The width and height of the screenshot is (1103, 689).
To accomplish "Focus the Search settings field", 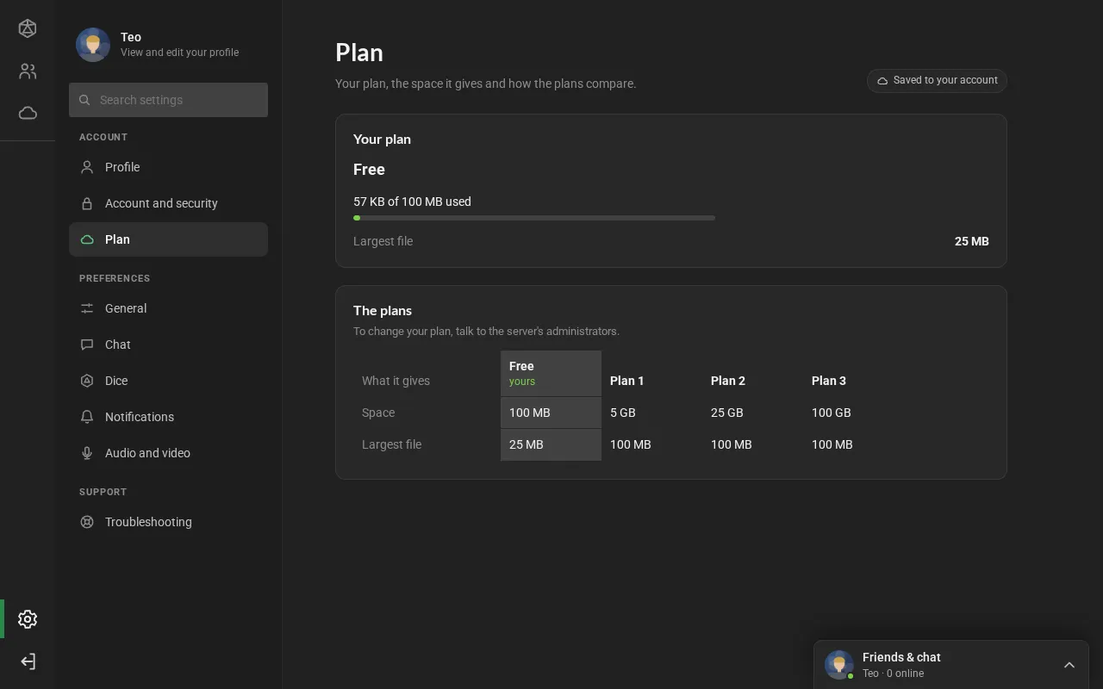I will click(x=168, y=100).
